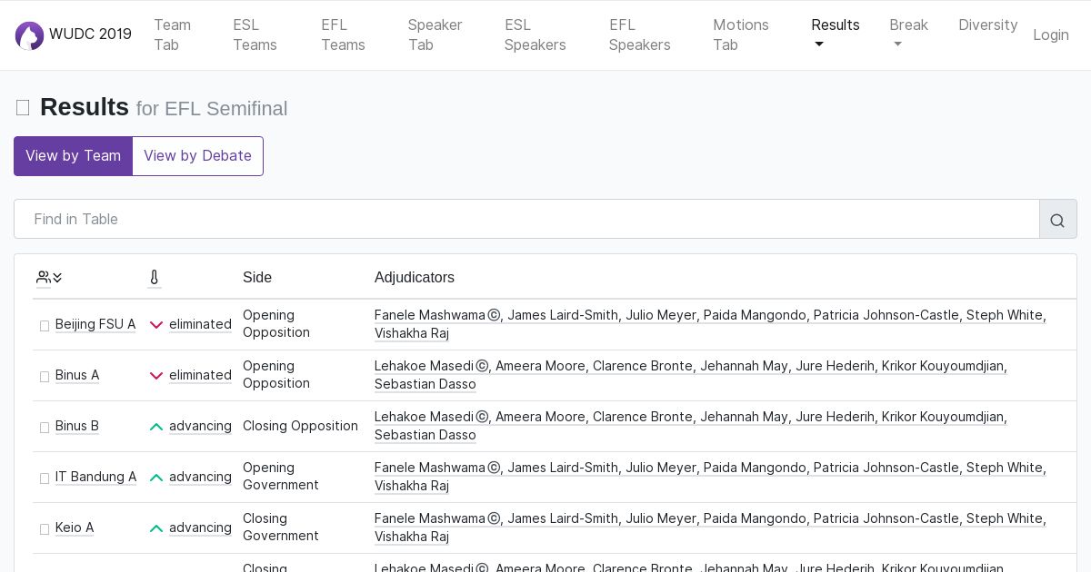This screenshot has width=1091, height=572.
Task: Open the ESL Speakers page
Action: (x=535, y=35)
